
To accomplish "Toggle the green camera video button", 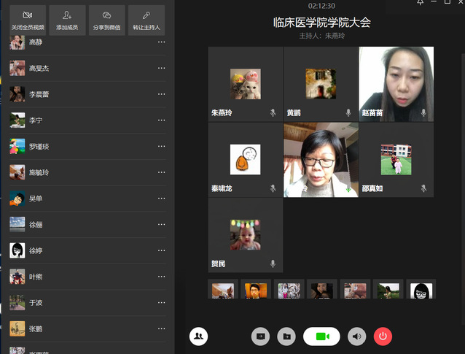I will tap(321, 336).
